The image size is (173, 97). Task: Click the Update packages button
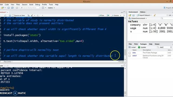coord(142,47)
